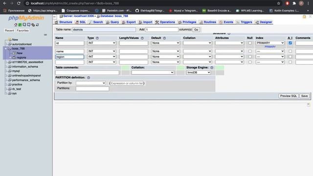Image resolution: width=313 pixels, height=176 pixels.
Task: Collapse the boss_788 database tree node
Action: click(x=6, y=48)
